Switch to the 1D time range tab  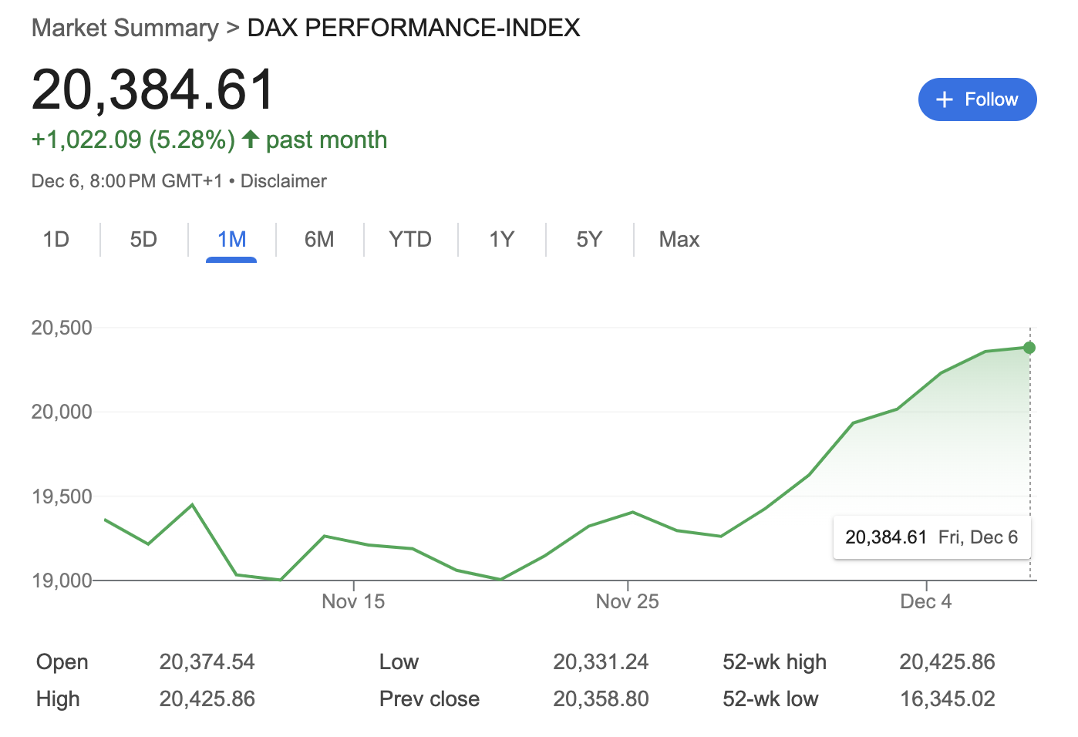click(x=56, y=240)
